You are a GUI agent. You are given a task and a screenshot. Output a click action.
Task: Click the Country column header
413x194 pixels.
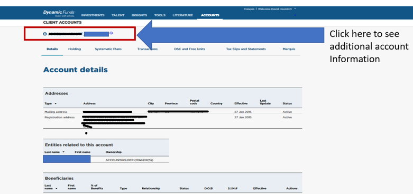pos(216,104)
